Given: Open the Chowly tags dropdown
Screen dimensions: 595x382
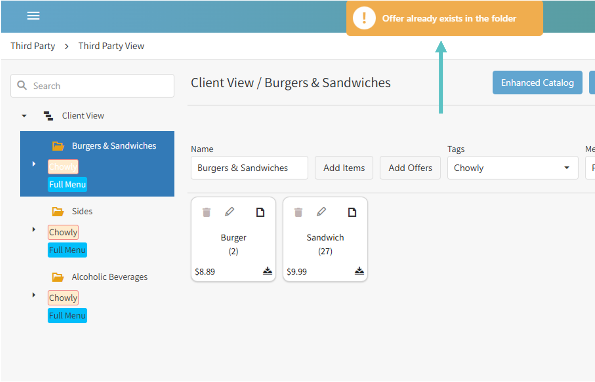Looking at the screenshot, I should (512, 168).
